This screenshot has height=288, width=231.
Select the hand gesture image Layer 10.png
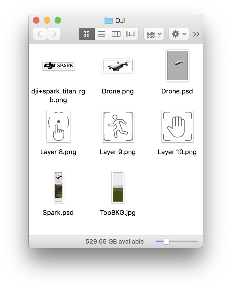[x=177, y=126]
